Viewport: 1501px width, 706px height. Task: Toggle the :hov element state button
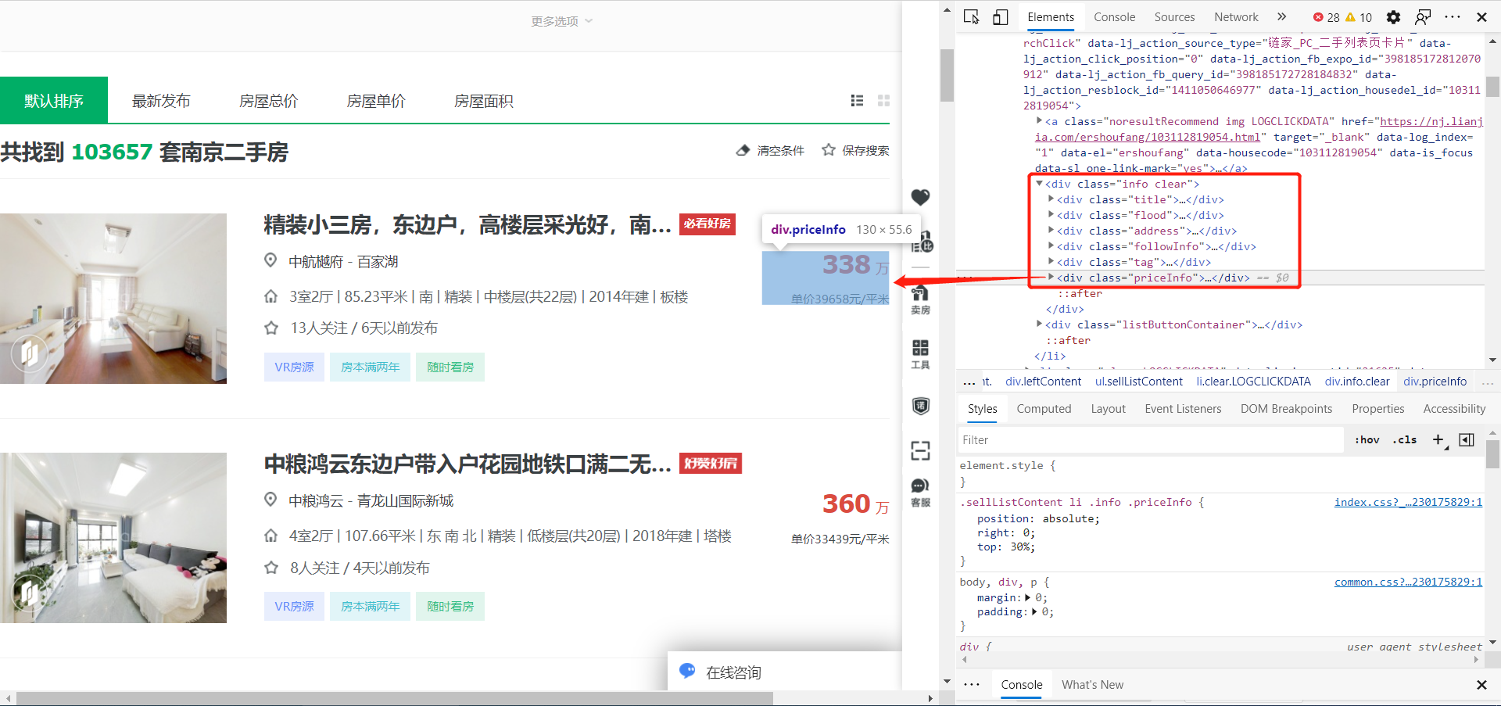click(x=1367, y=440)
